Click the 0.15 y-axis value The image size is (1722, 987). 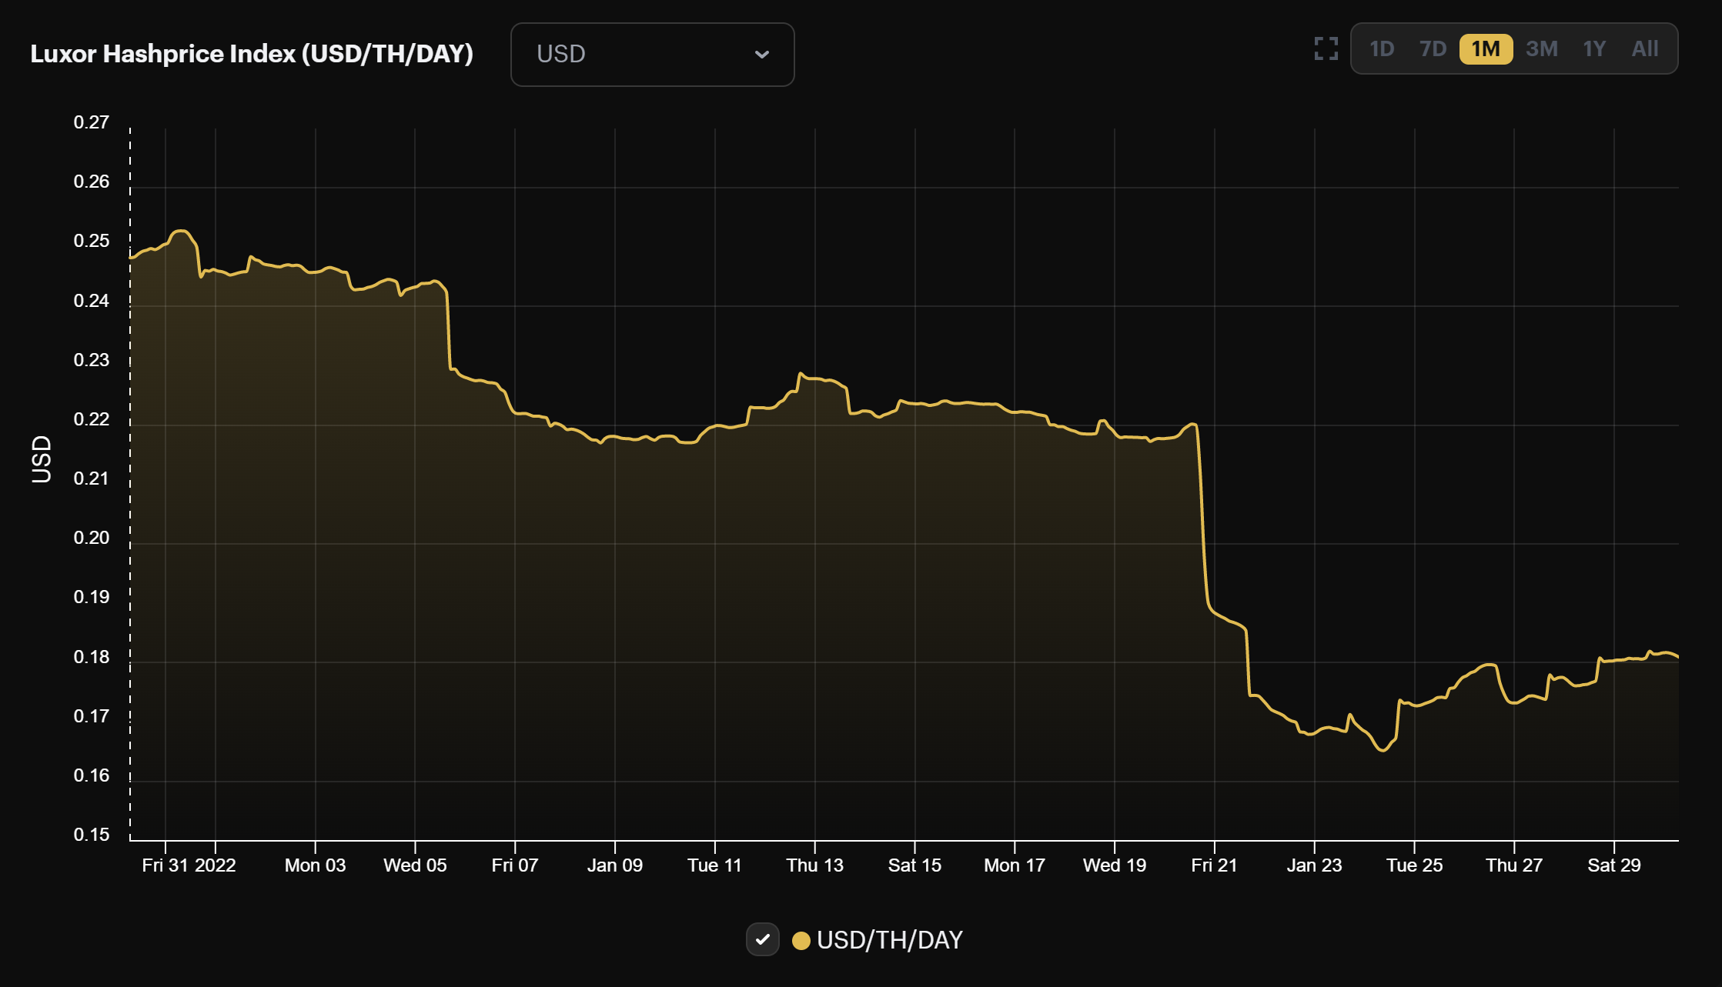click(92, 835)
